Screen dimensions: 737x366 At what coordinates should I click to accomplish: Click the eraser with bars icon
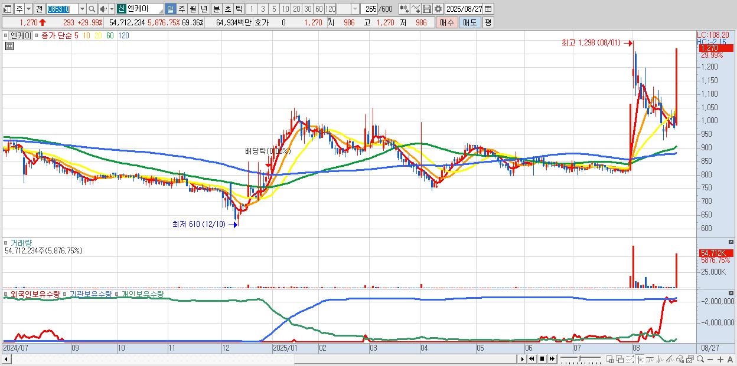point(680,360)
